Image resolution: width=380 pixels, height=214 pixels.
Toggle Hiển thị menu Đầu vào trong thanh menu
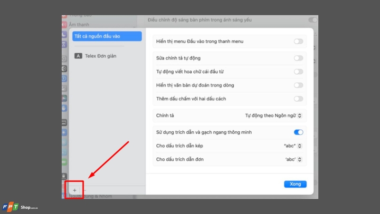pyautogui.click(x=298, y=41)
